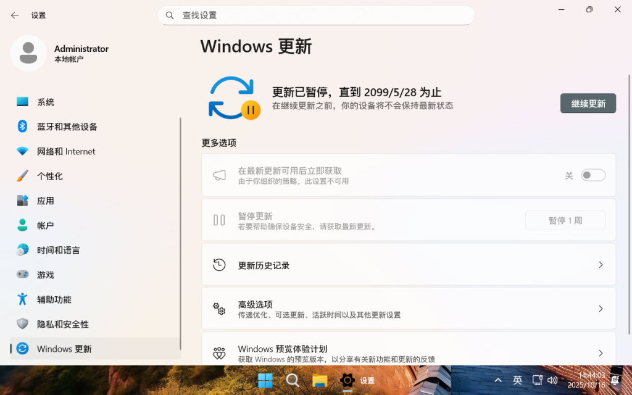Open the Start menu from the taskbar
632x395 pixels.
pyautogui.click(x=265, y=380)
